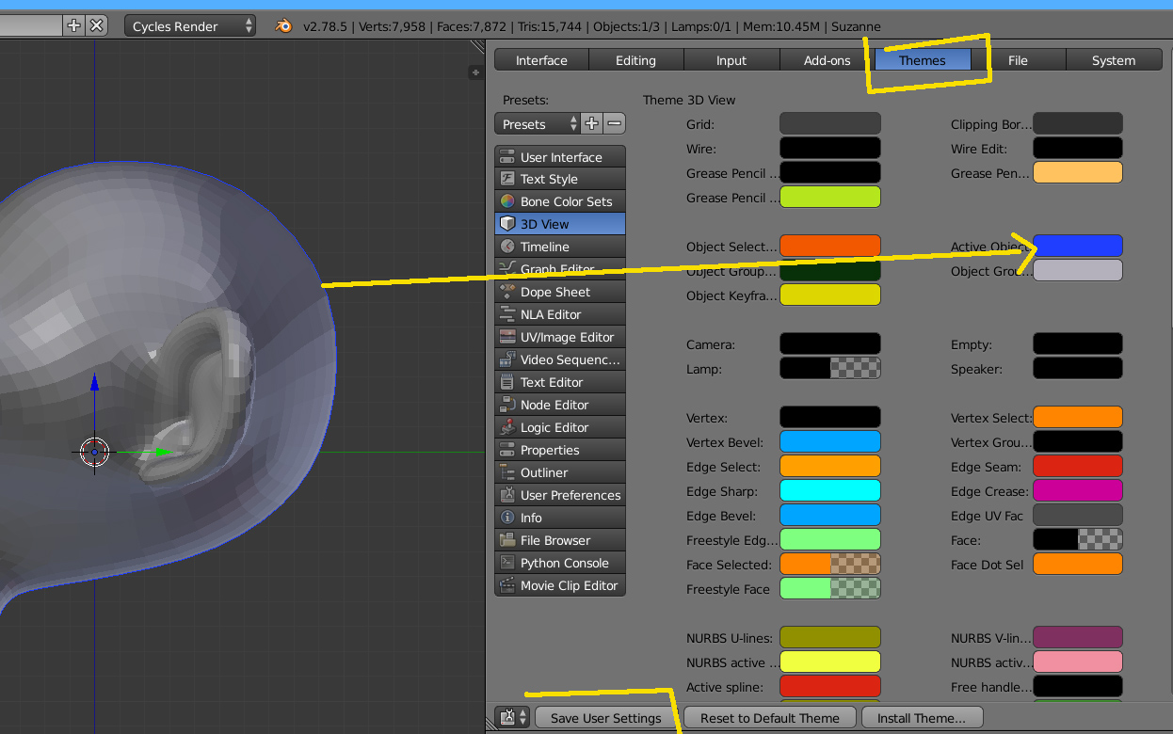Switch to the Input tab
This screenshot has width=1173, height=734.
tap(731, 60)
